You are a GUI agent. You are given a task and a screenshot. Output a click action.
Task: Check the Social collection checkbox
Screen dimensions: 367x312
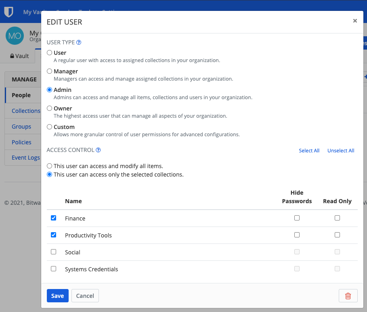(x=54, y=252)
